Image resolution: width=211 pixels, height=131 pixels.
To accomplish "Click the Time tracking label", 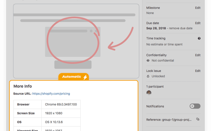I will 156,38.
